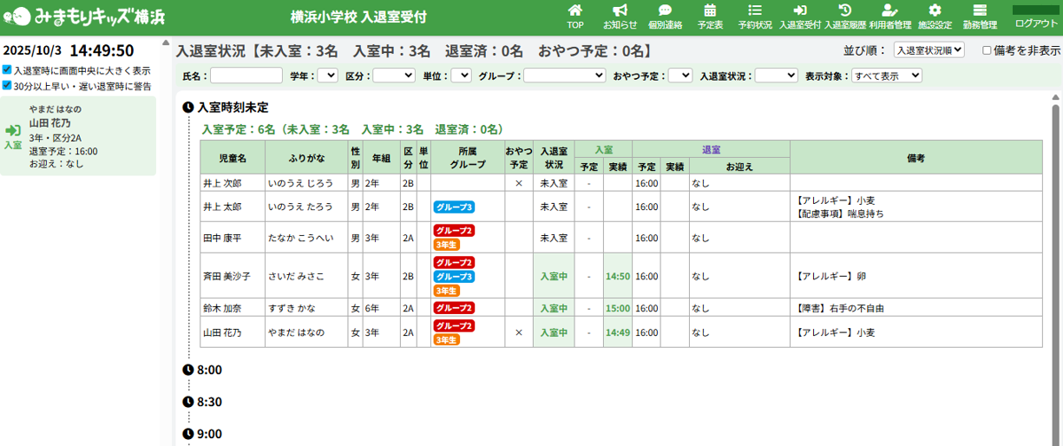Open 利用者管理 user icon
This screenshot has width=1063, height=446.
click(889, 10)
